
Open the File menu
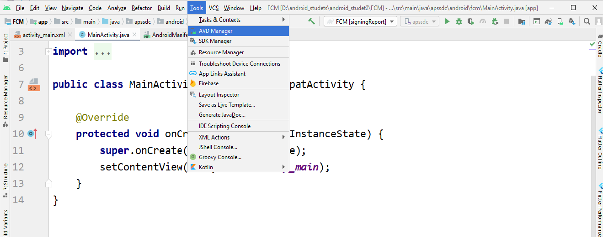[20, 8]
